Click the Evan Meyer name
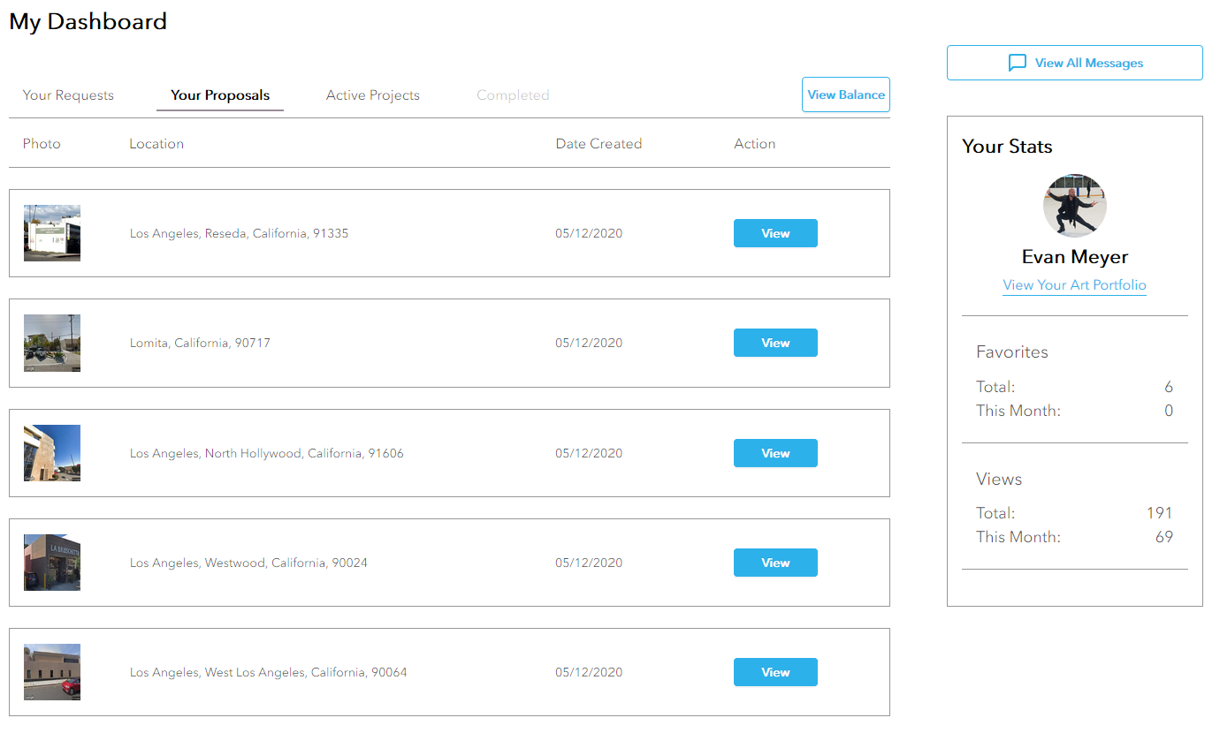 (x=1075, y=257)
